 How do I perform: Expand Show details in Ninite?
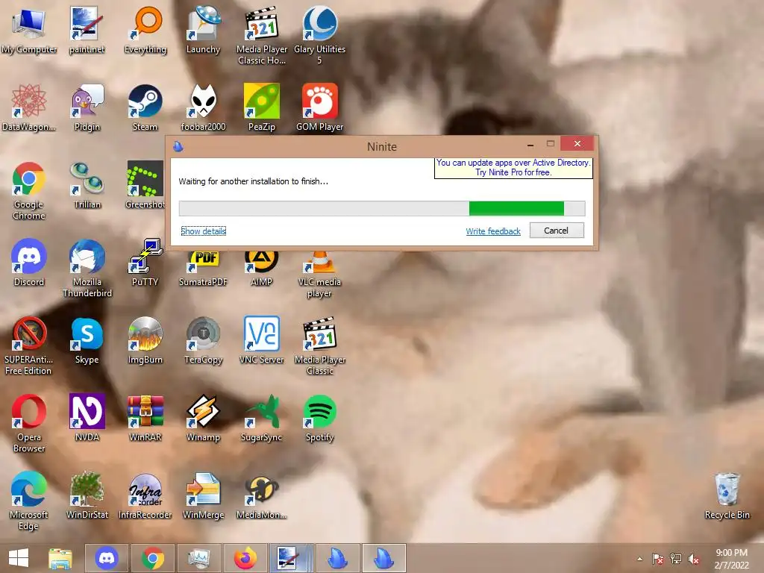coord(203,231)
